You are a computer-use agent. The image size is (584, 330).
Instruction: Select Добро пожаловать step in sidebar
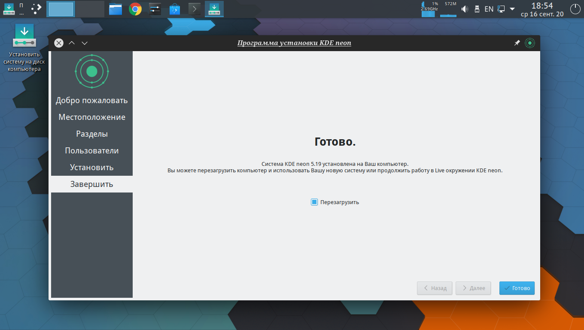pyautogui.click(x=92, y=100)
